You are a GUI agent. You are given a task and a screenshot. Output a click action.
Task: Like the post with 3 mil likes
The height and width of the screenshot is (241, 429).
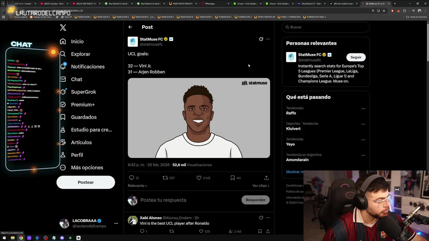(x=203, y=178)
